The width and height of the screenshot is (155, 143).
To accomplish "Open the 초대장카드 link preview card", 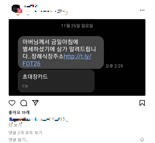I will click(56, 81).
